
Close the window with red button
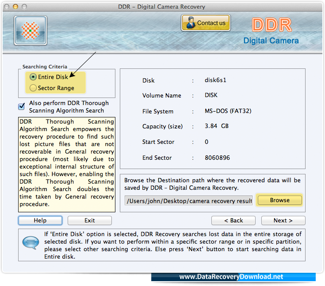(x=7, y=7)
